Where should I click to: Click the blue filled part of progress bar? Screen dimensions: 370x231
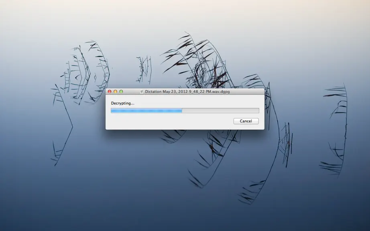pos(146,110)
